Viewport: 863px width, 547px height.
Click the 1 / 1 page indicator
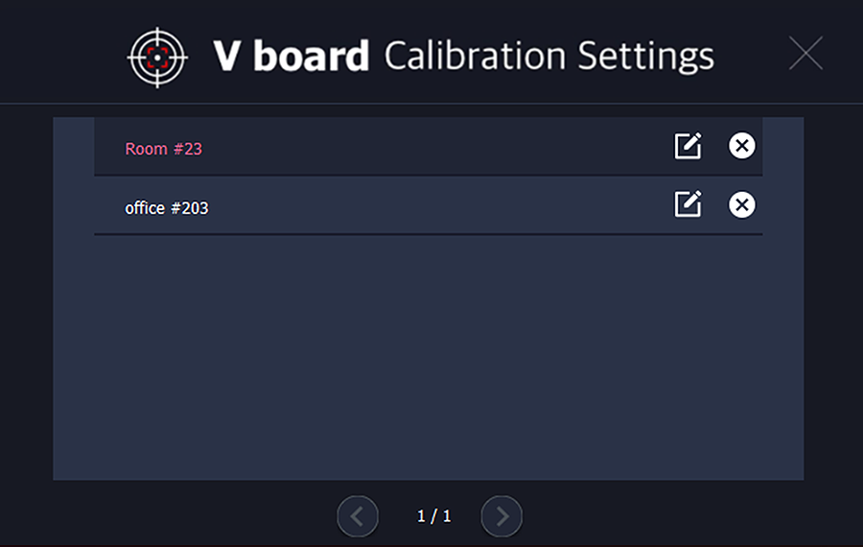pyautogui.click(x=433, y=516)
